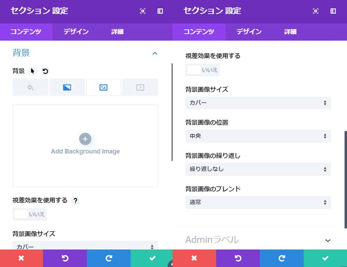Click the left panel vertical scrollbar
The height and width of the screenshot is (267, 347).
[172, 112]
